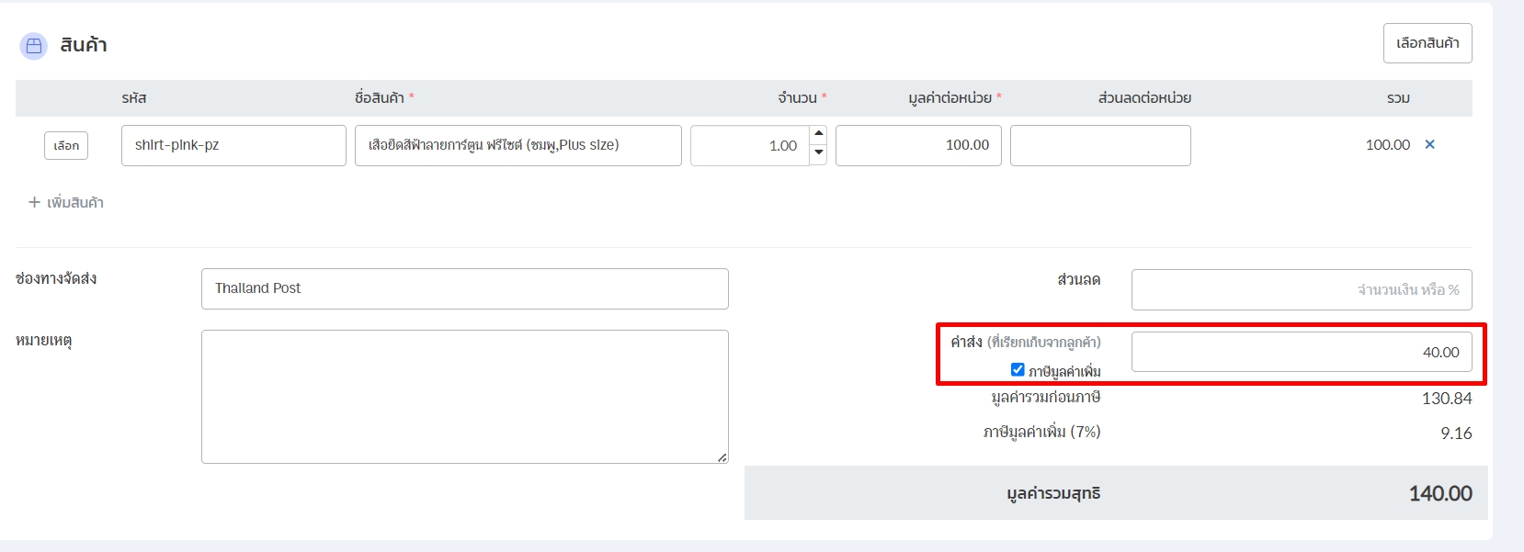The width and height of the screenshot is (1524, 552).
Task: Click the เพิ่มสินค้า link text
Action: point(75,202)
